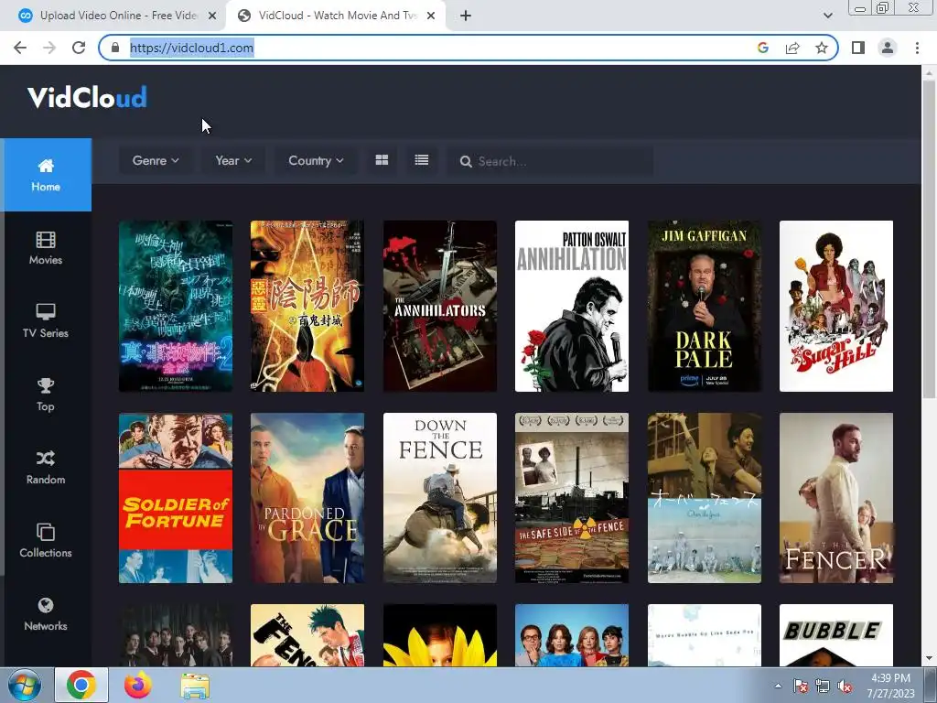Open Chrome profile menu
Screen dimensions: 937x703
click(x=888, y=48)
